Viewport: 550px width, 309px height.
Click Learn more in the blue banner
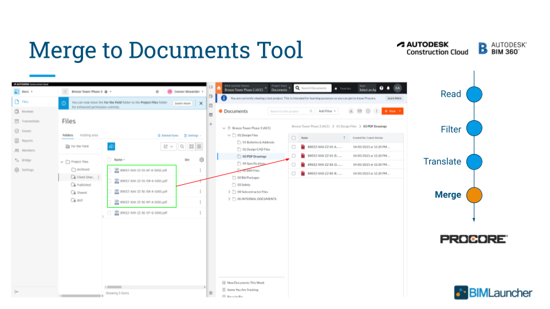pos(183,104)
